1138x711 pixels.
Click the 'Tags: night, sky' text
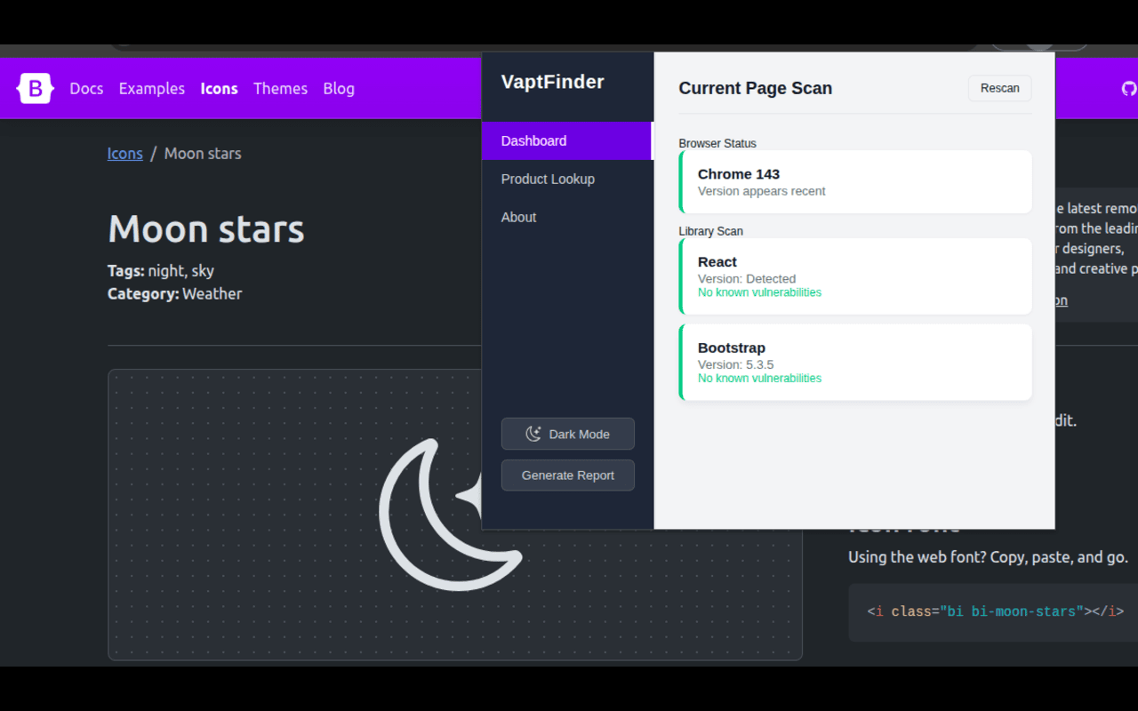coord(161,270)
